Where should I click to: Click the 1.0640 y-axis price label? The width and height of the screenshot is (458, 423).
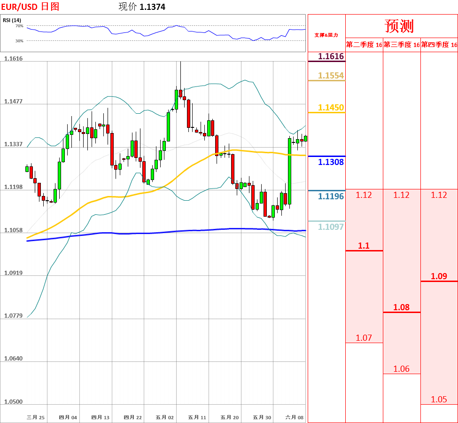tap(14, 359)
